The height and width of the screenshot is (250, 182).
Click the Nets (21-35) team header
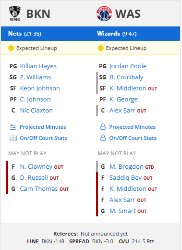point(24,34)
